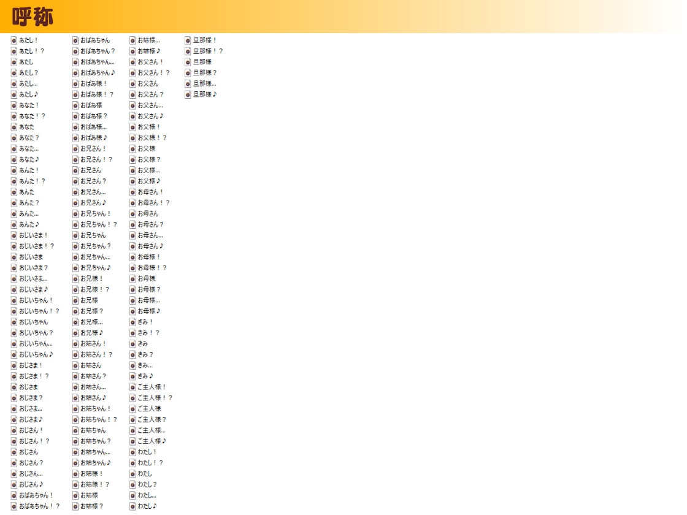Viewport: 687px width, 515px height.
Task: Select the file icon beside わたし！
Action: point(132,452)
